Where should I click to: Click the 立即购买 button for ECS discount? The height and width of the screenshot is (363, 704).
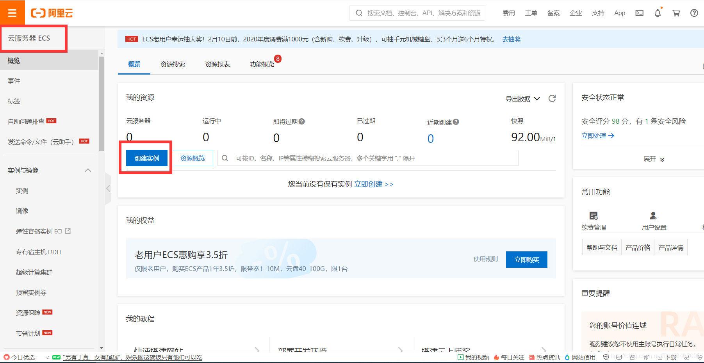(526, 259)
